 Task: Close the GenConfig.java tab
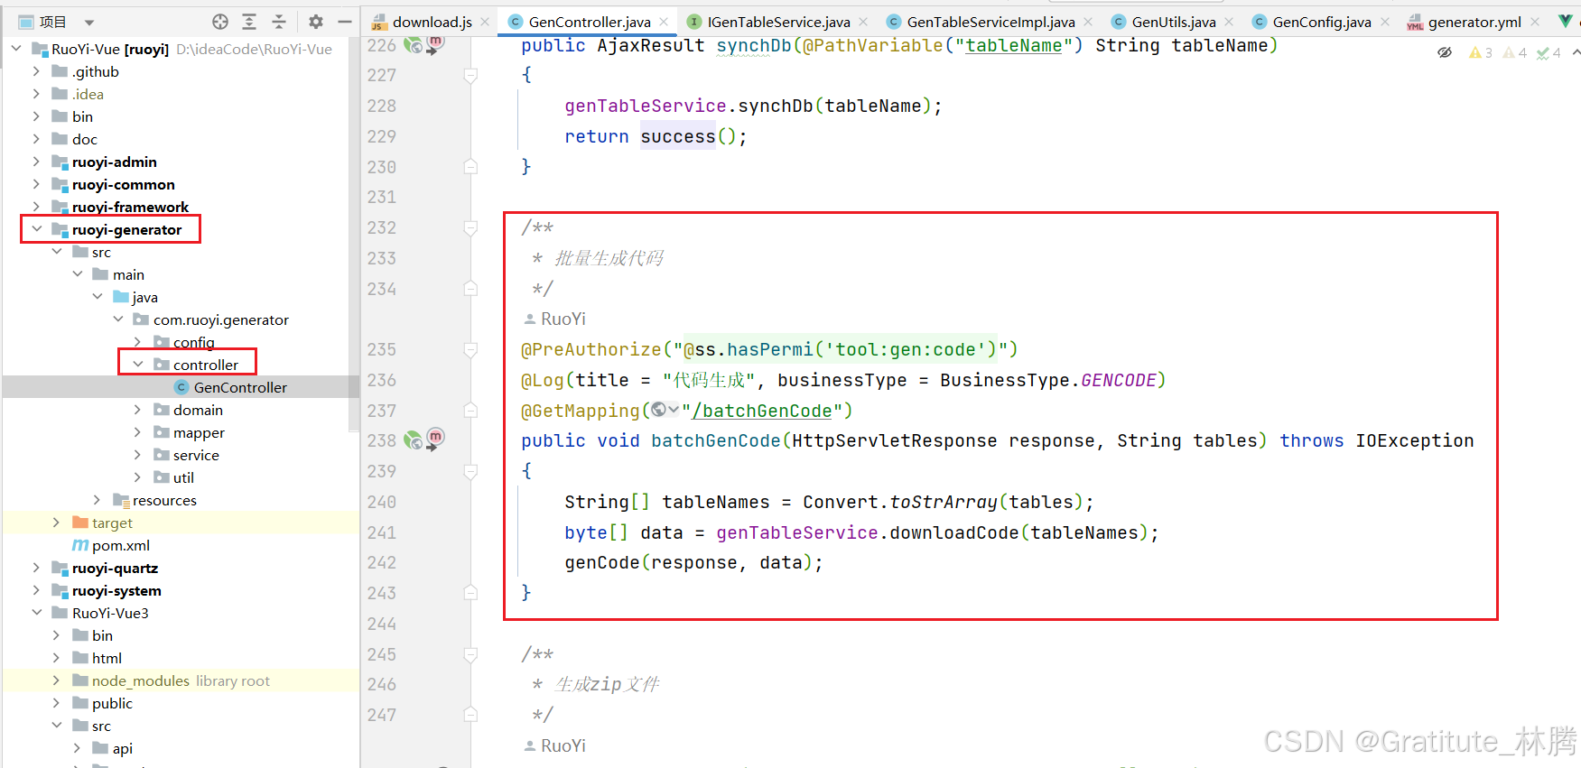(1385, 22)
